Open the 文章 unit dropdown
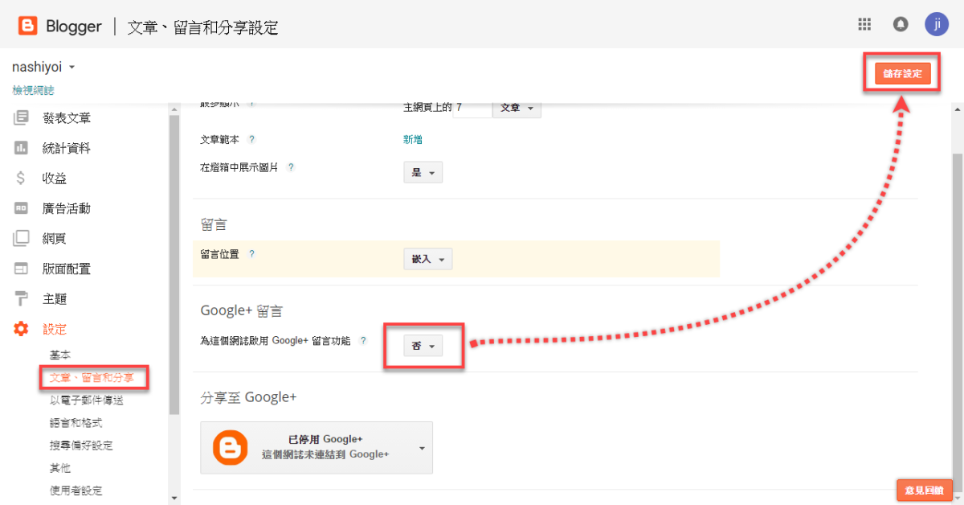Viewport: 964px width, 505px height. tap(517, 108)
